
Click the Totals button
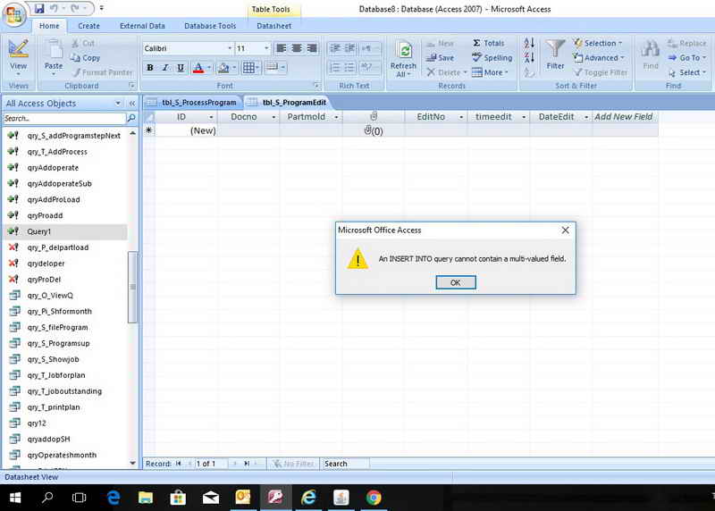click(x=488, y=43)
